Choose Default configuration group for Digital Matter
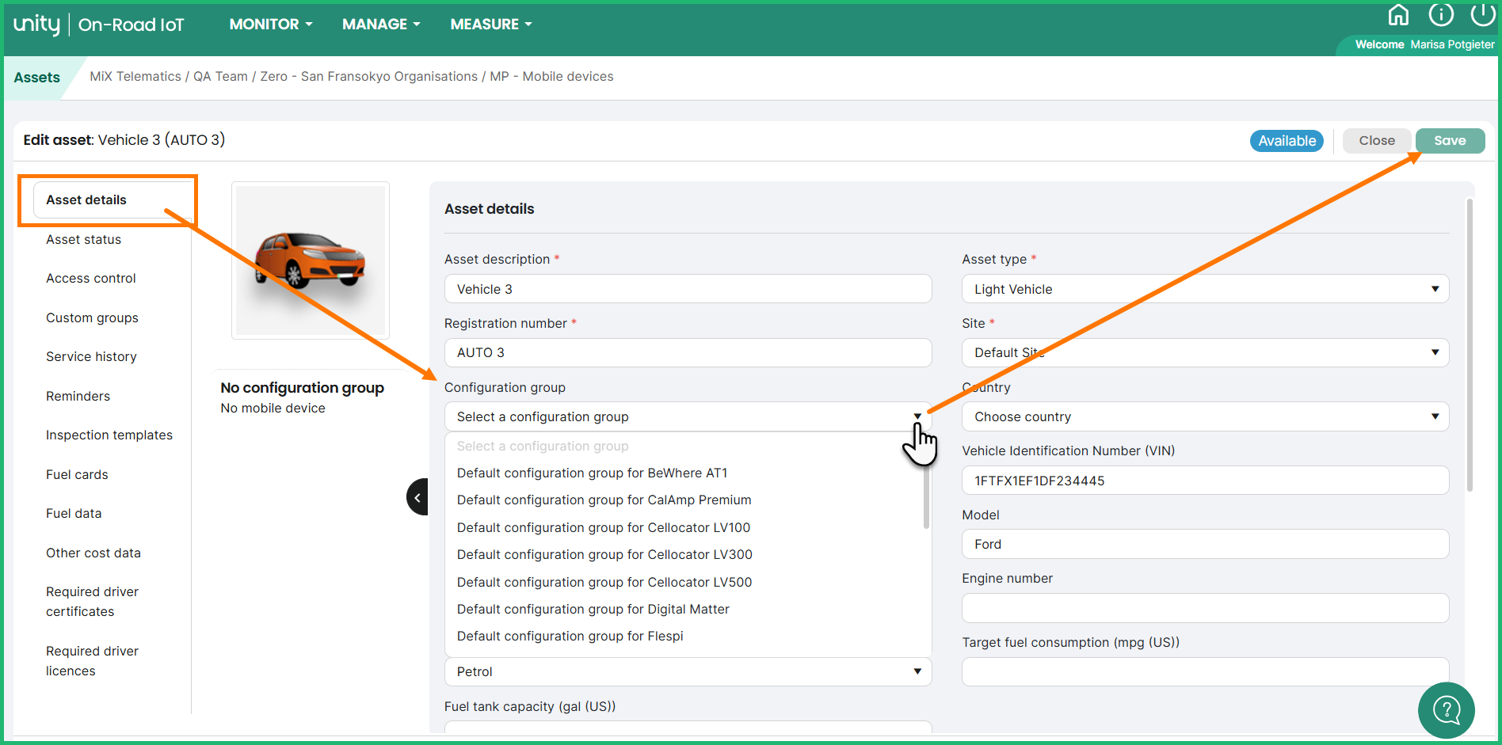1502x745 pixels. 593,610
